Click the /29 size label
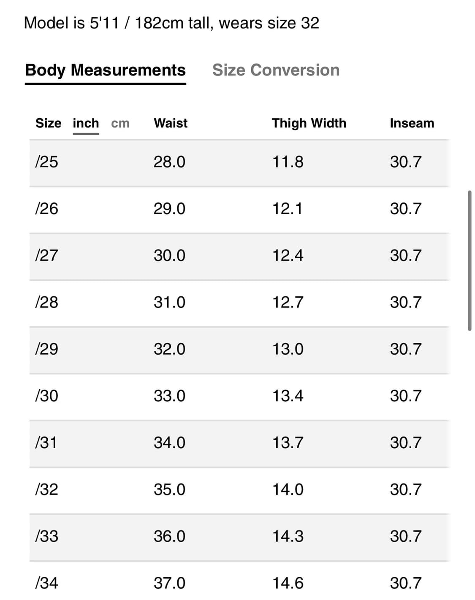 [46, 349]
